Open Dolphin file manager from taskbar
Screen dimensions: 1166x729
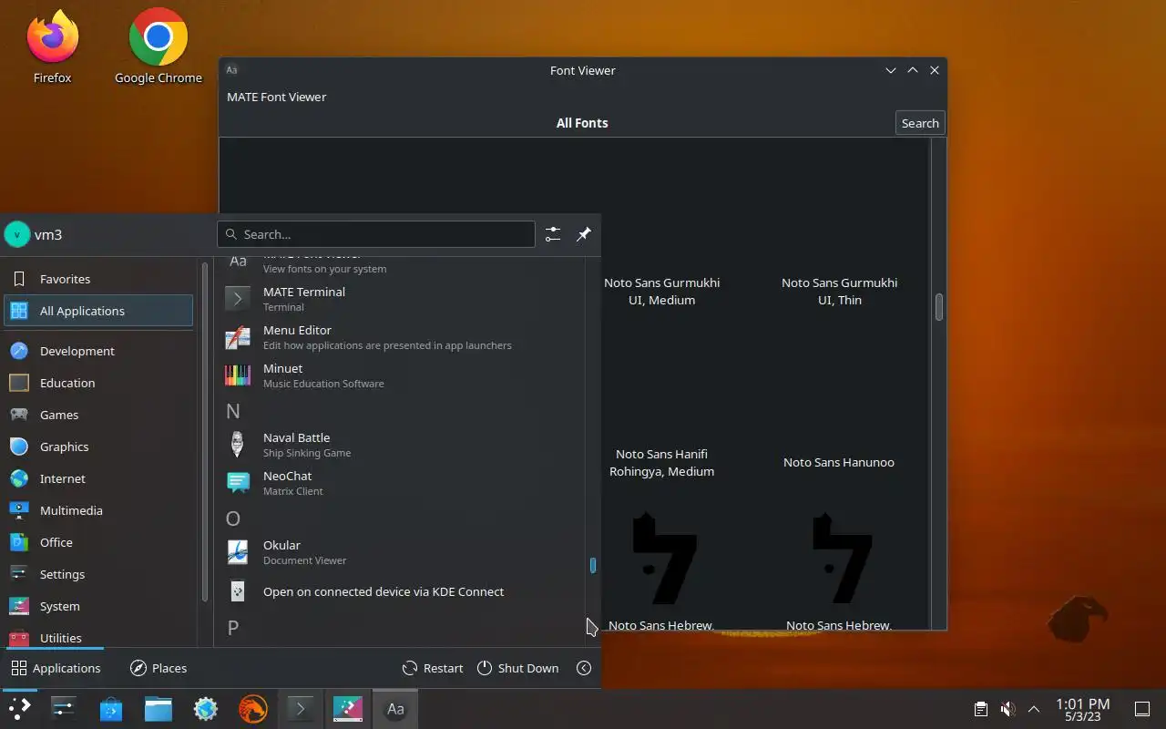tap(159, 709)
